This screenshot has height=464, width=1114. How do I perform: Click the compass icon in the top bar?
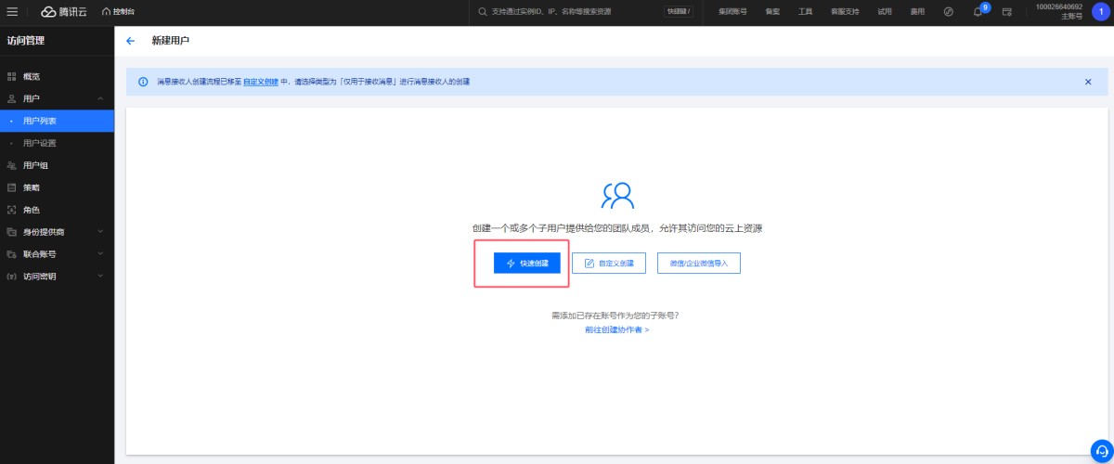[948, 12]
